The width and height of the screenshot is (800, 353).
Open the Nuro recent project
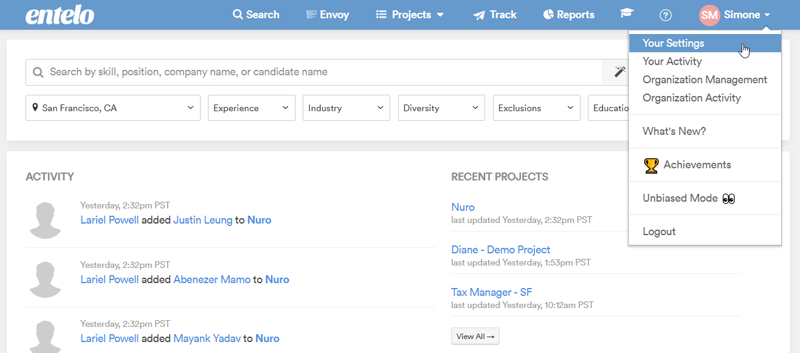(463, 207)
